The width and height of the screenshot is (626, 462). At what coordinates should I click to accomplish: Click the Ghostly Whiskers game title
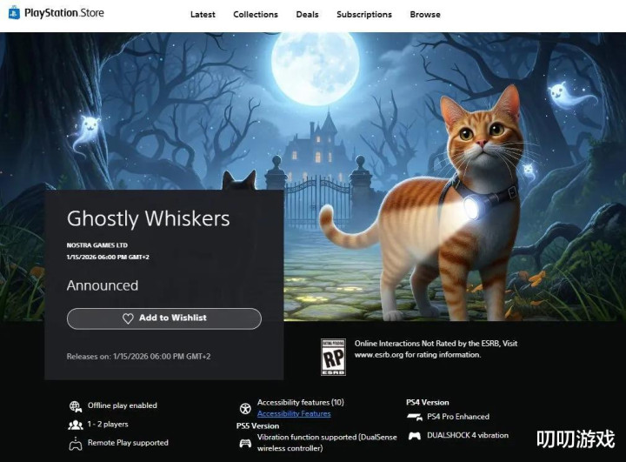coord(148,218)
